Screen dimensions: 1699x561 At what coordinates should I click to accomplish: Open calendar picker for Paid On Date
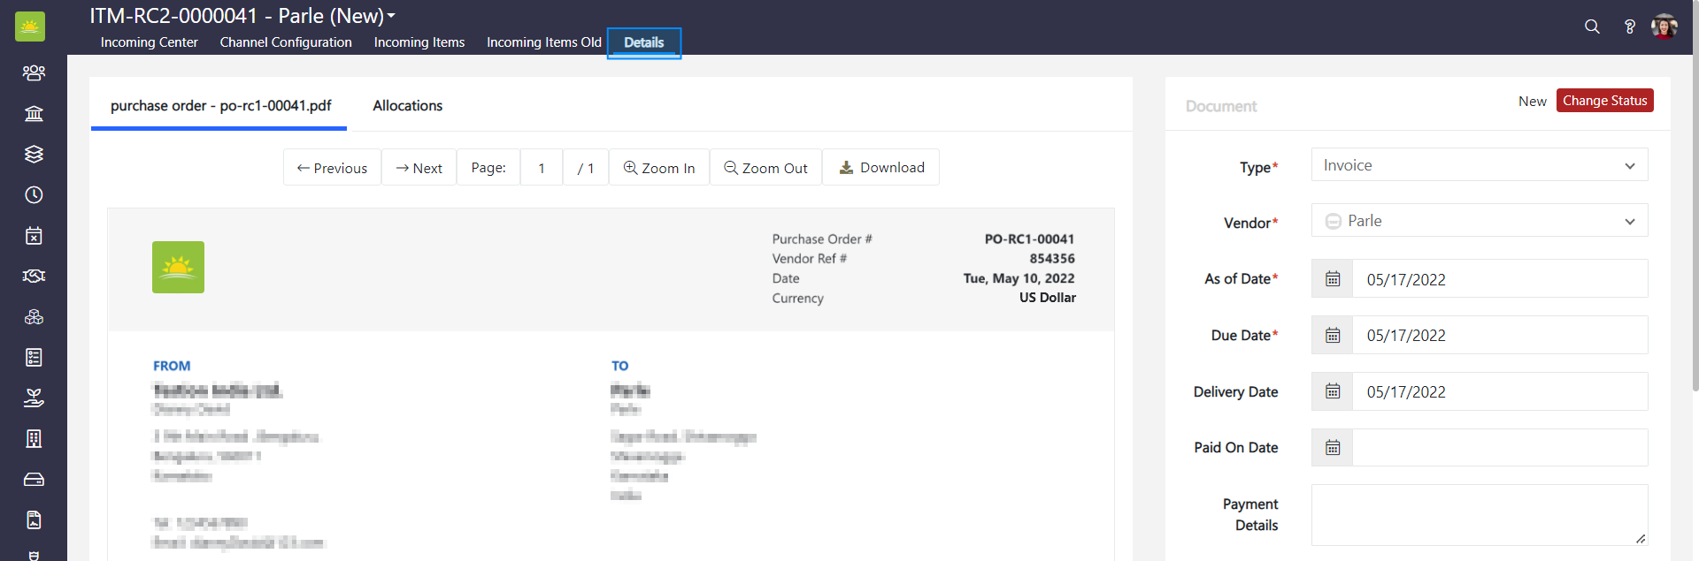(1333, 448)
